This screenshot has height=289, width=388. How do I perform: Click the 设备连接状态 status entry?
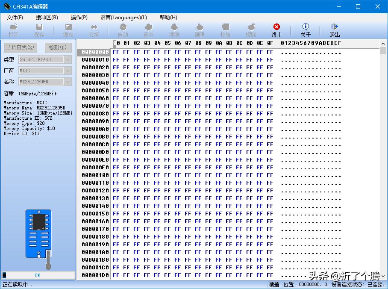coord(357,285)
